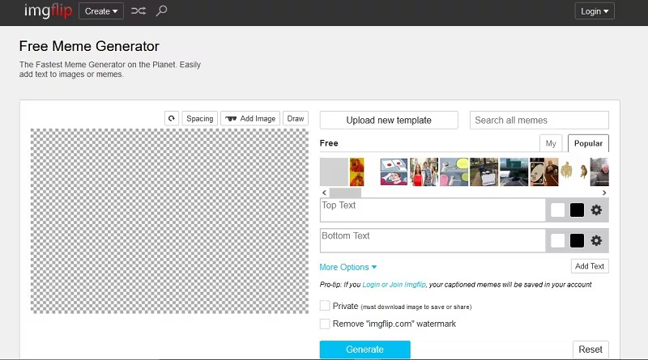Open the Login dropdown
The image size is (648, 360).
coord(595,11)
